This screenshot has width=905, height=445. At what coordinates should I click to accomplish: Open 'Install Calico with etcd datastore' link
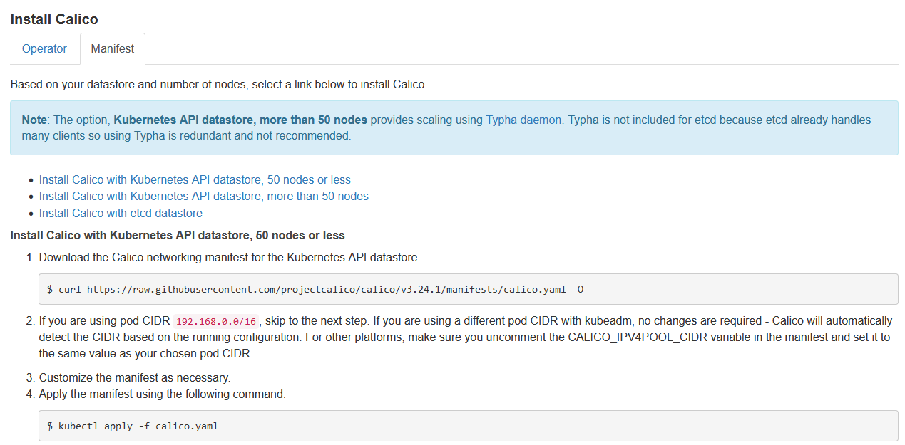(121, 213)
